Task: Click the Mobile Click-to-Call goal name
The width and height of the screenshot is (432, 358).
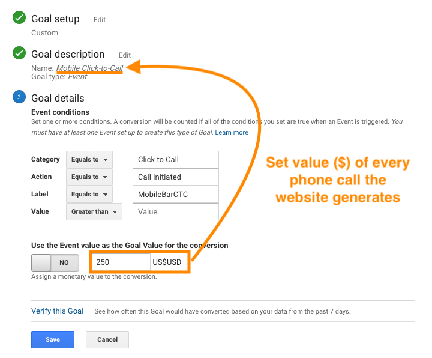Action: click(89, 68)
